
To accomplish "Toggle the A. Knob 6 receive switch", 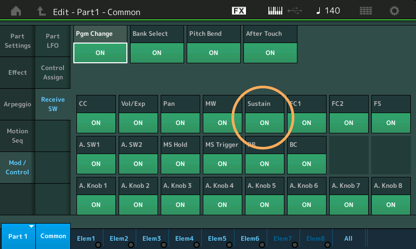I will click(307, 205).
